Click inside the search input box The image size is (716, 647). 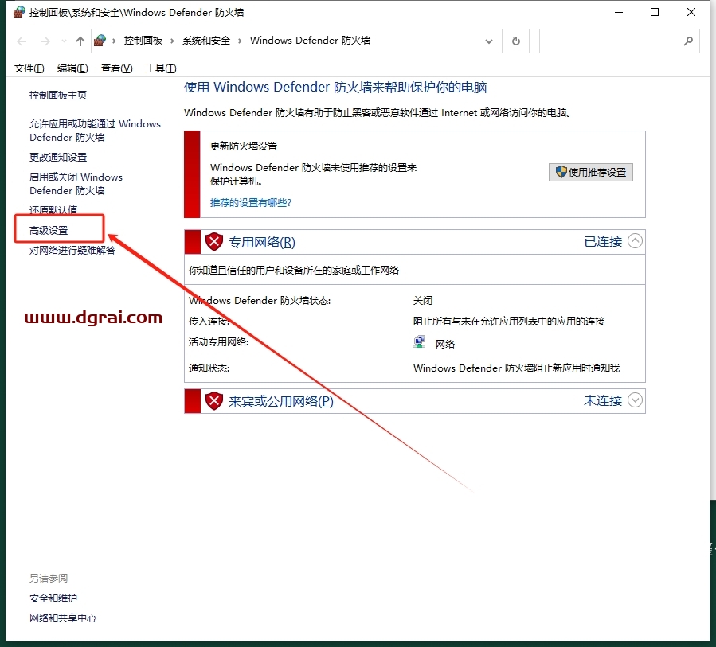(x=609, y=41)
